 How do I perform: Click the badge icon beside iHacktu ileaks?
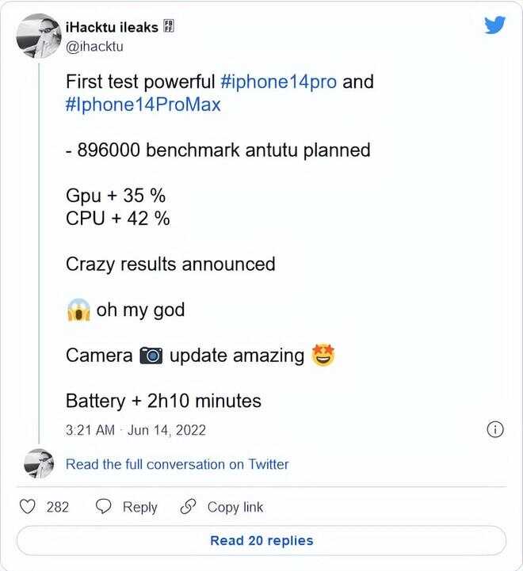tap(168, 27)
